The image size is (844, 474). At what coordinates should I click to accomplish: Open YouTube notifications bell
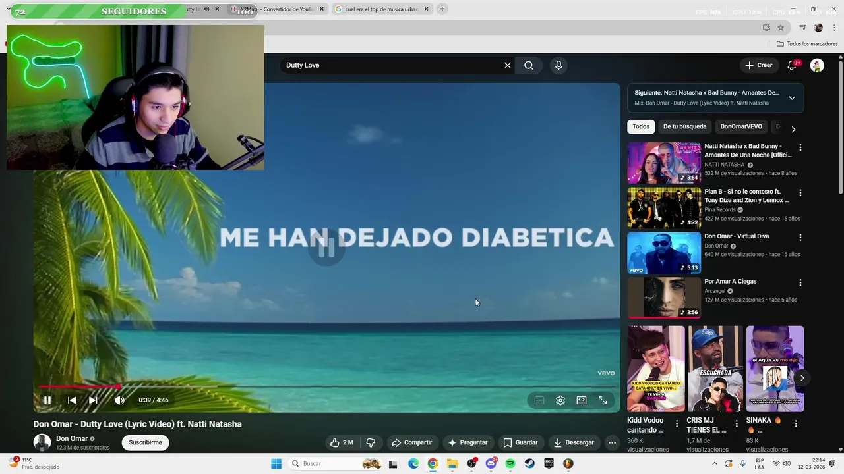click(x=793, y=65)
